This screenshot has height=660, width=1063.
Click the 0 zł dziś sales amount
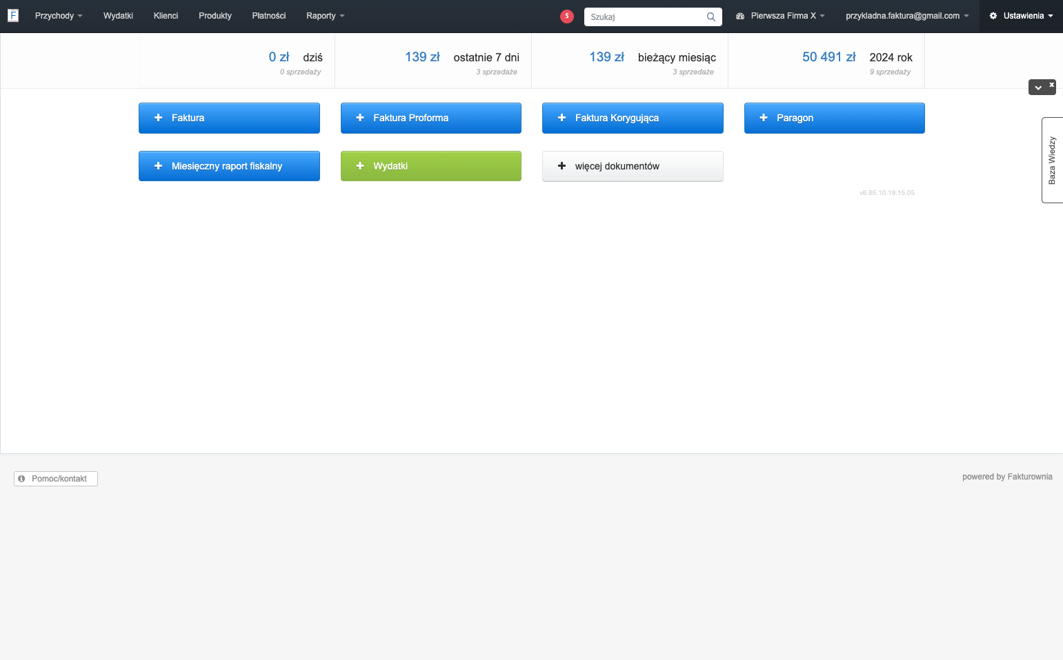pyautogui.click(x=279, y=57)
